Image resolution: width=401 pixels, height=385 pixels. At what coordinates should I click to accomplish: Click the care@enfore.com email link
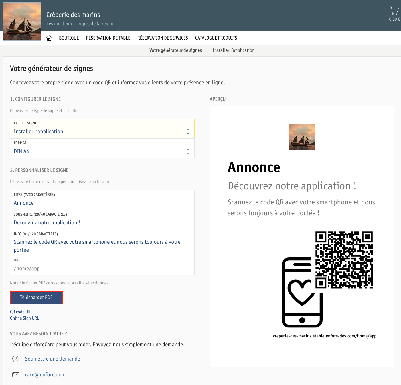45,375
